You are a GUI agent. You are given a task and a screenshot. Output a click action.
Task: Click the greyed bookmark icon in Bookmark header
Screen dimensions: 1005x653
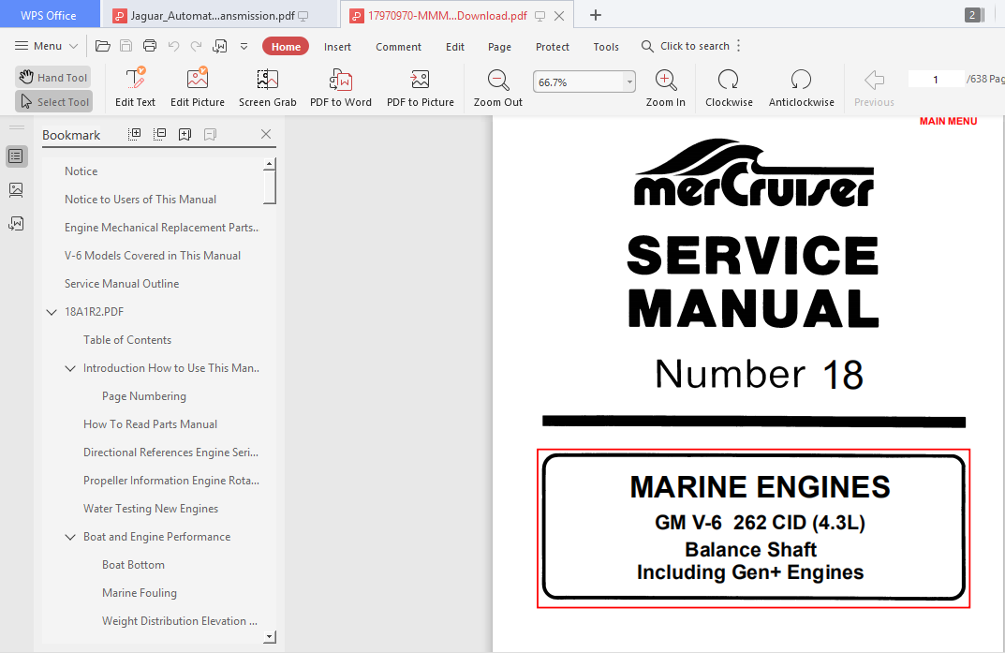coord(210,134)
